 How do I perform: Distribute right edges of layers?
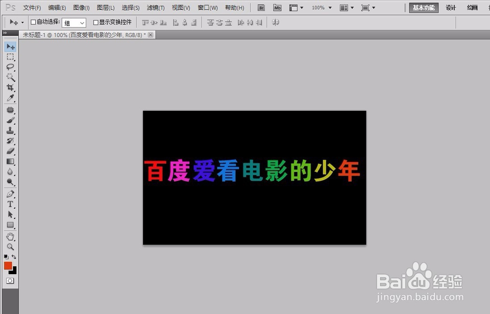point(259,23)
